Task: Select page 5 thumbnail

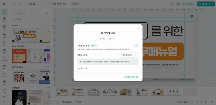Action: pos(126,92)
